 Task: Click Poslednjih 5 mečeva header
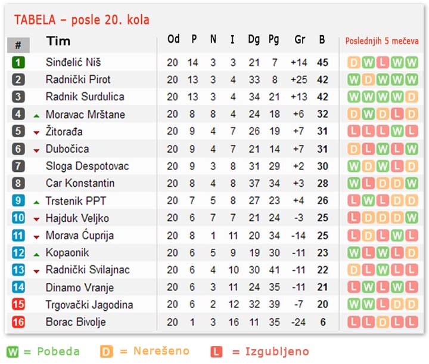pos(382,41)
